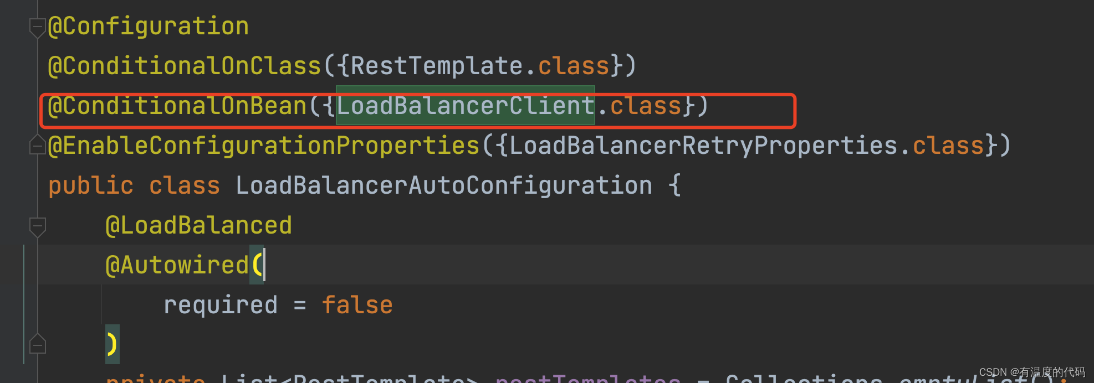The image size is (1094, 383).
Task: Click the required attribute name
Action: (221, 306)
